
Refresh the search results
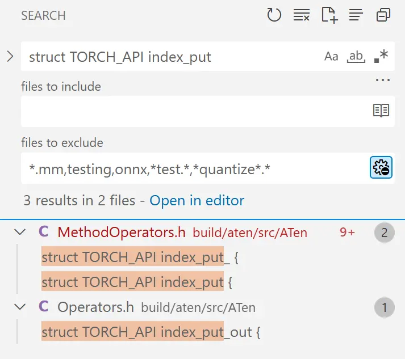(x=274, y=15)
